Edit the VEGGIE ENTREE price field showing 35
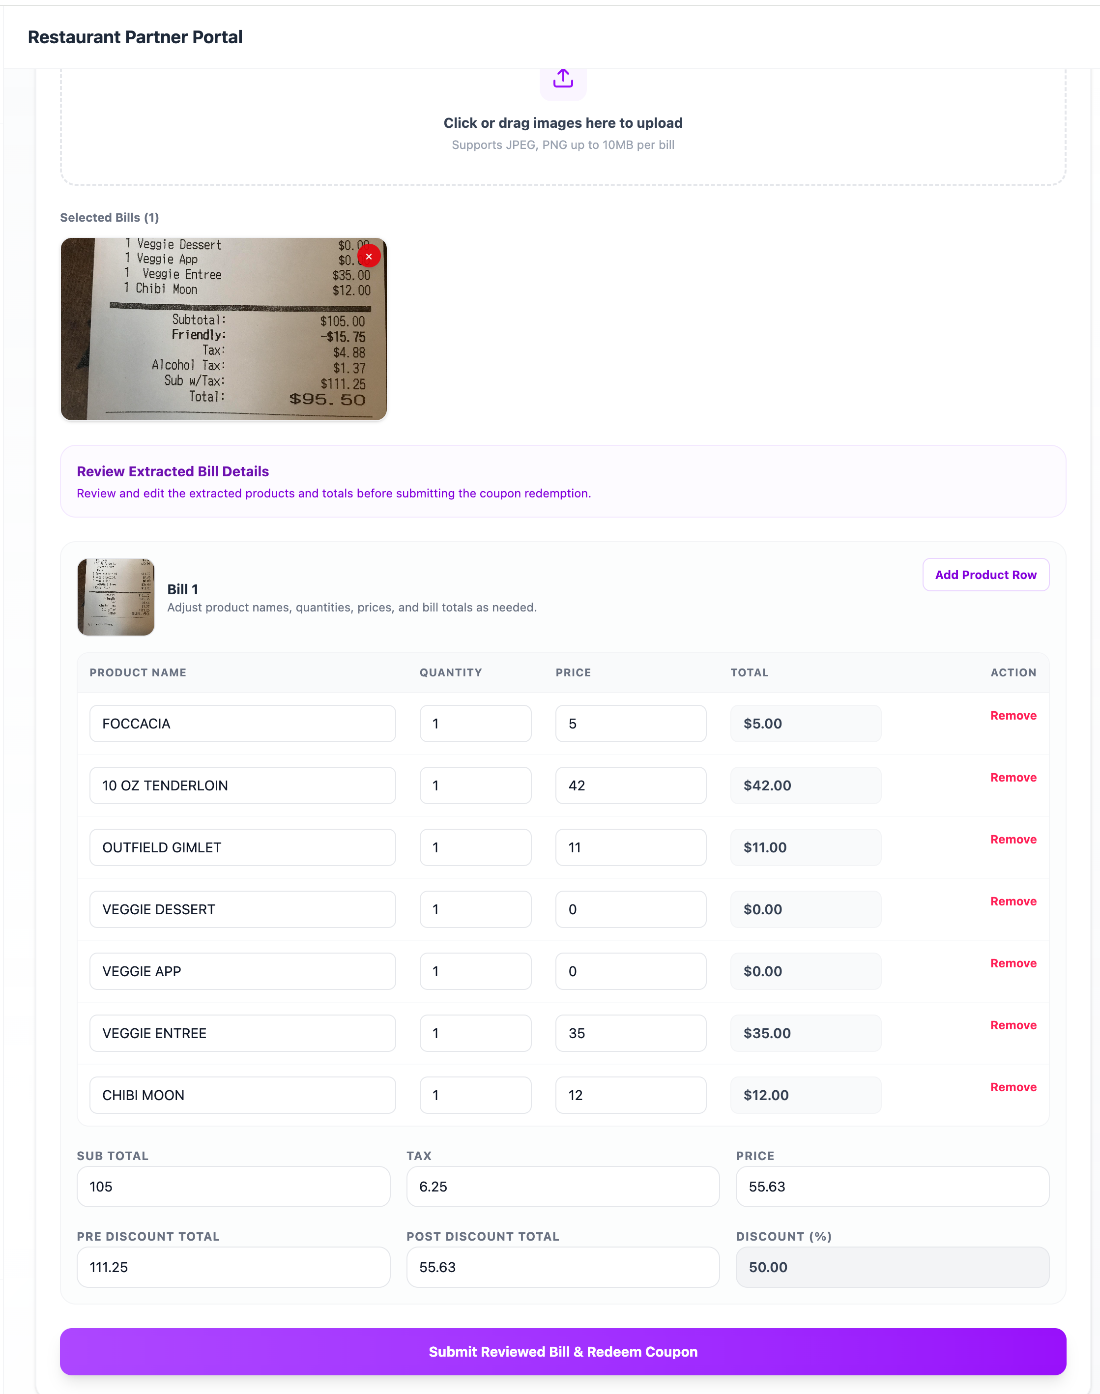Screen dimensions: 1100x1394 (x=631, y=1033)
